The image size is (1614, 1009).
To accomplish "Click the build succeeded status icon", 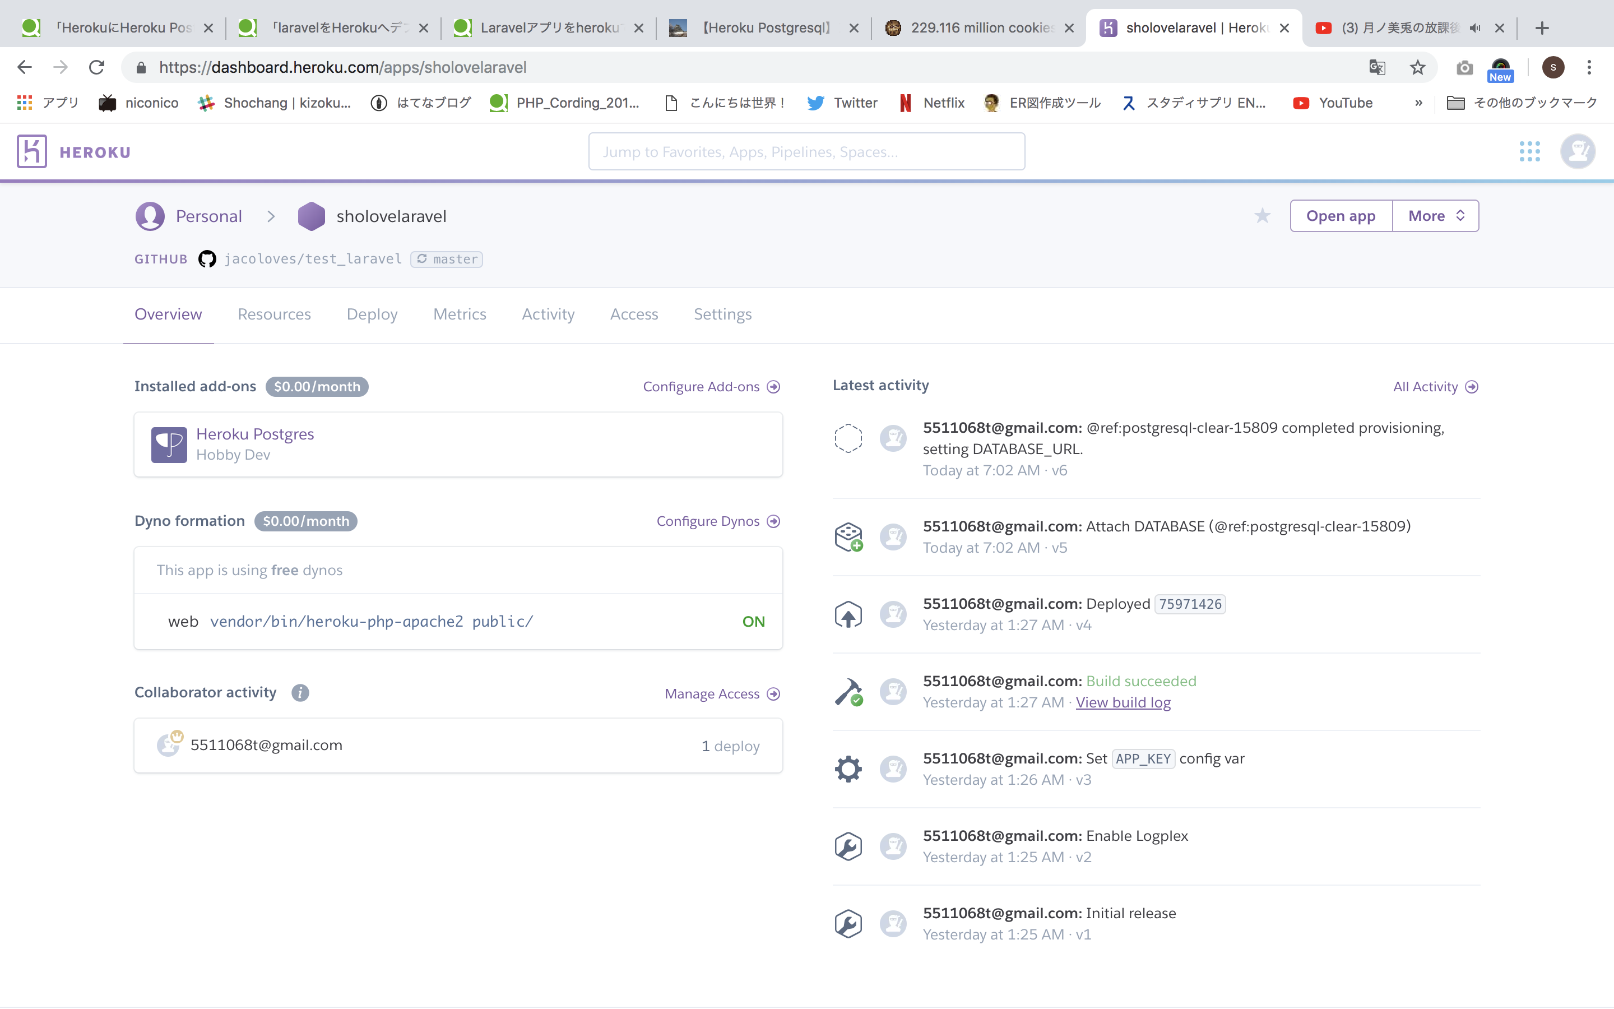I will click(x=848, y=691).
